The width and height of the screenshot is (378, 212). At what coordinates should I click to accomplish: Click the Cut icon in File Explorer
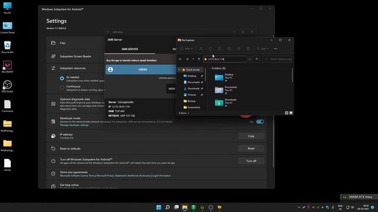(x=201, y=49)
